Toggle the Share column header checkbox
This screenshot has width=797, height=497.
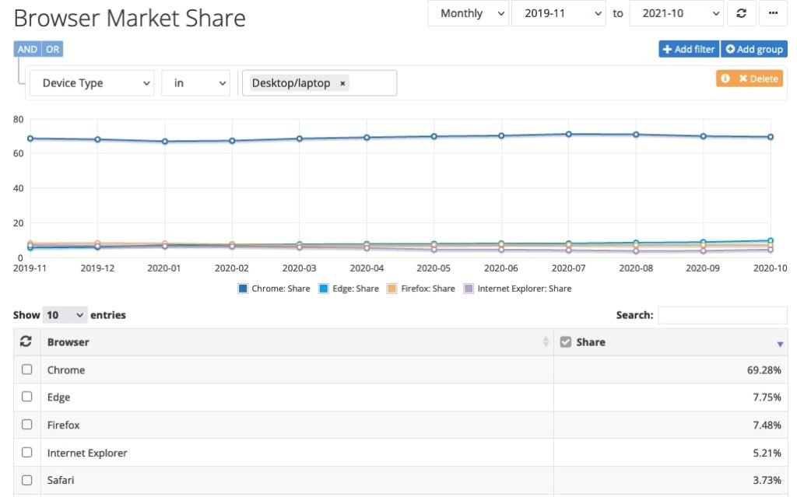(566, 342)
